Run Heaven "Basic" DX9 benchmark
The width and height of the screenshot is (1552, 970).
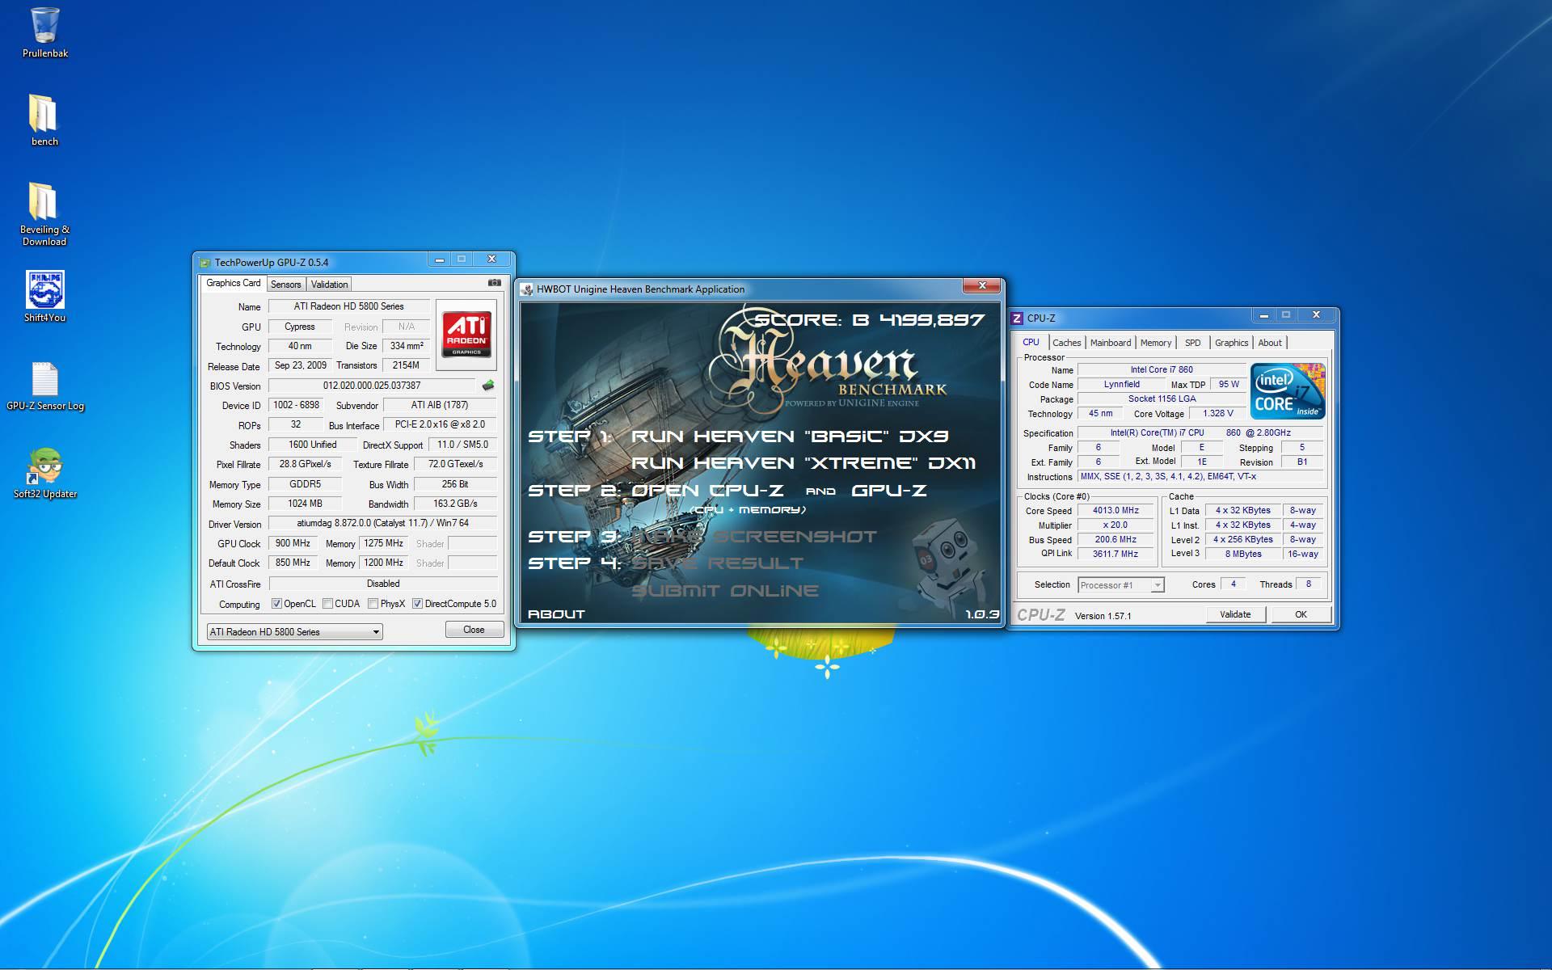tap(789, 436)
